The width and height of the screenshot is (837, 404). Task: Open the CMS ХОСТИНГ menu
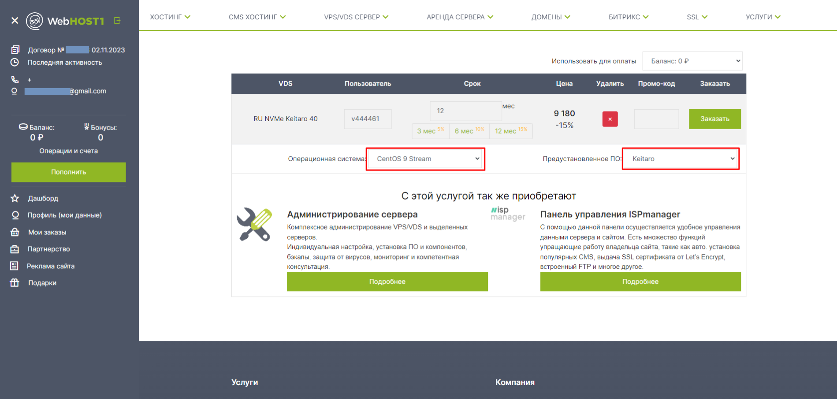(257, 17)
